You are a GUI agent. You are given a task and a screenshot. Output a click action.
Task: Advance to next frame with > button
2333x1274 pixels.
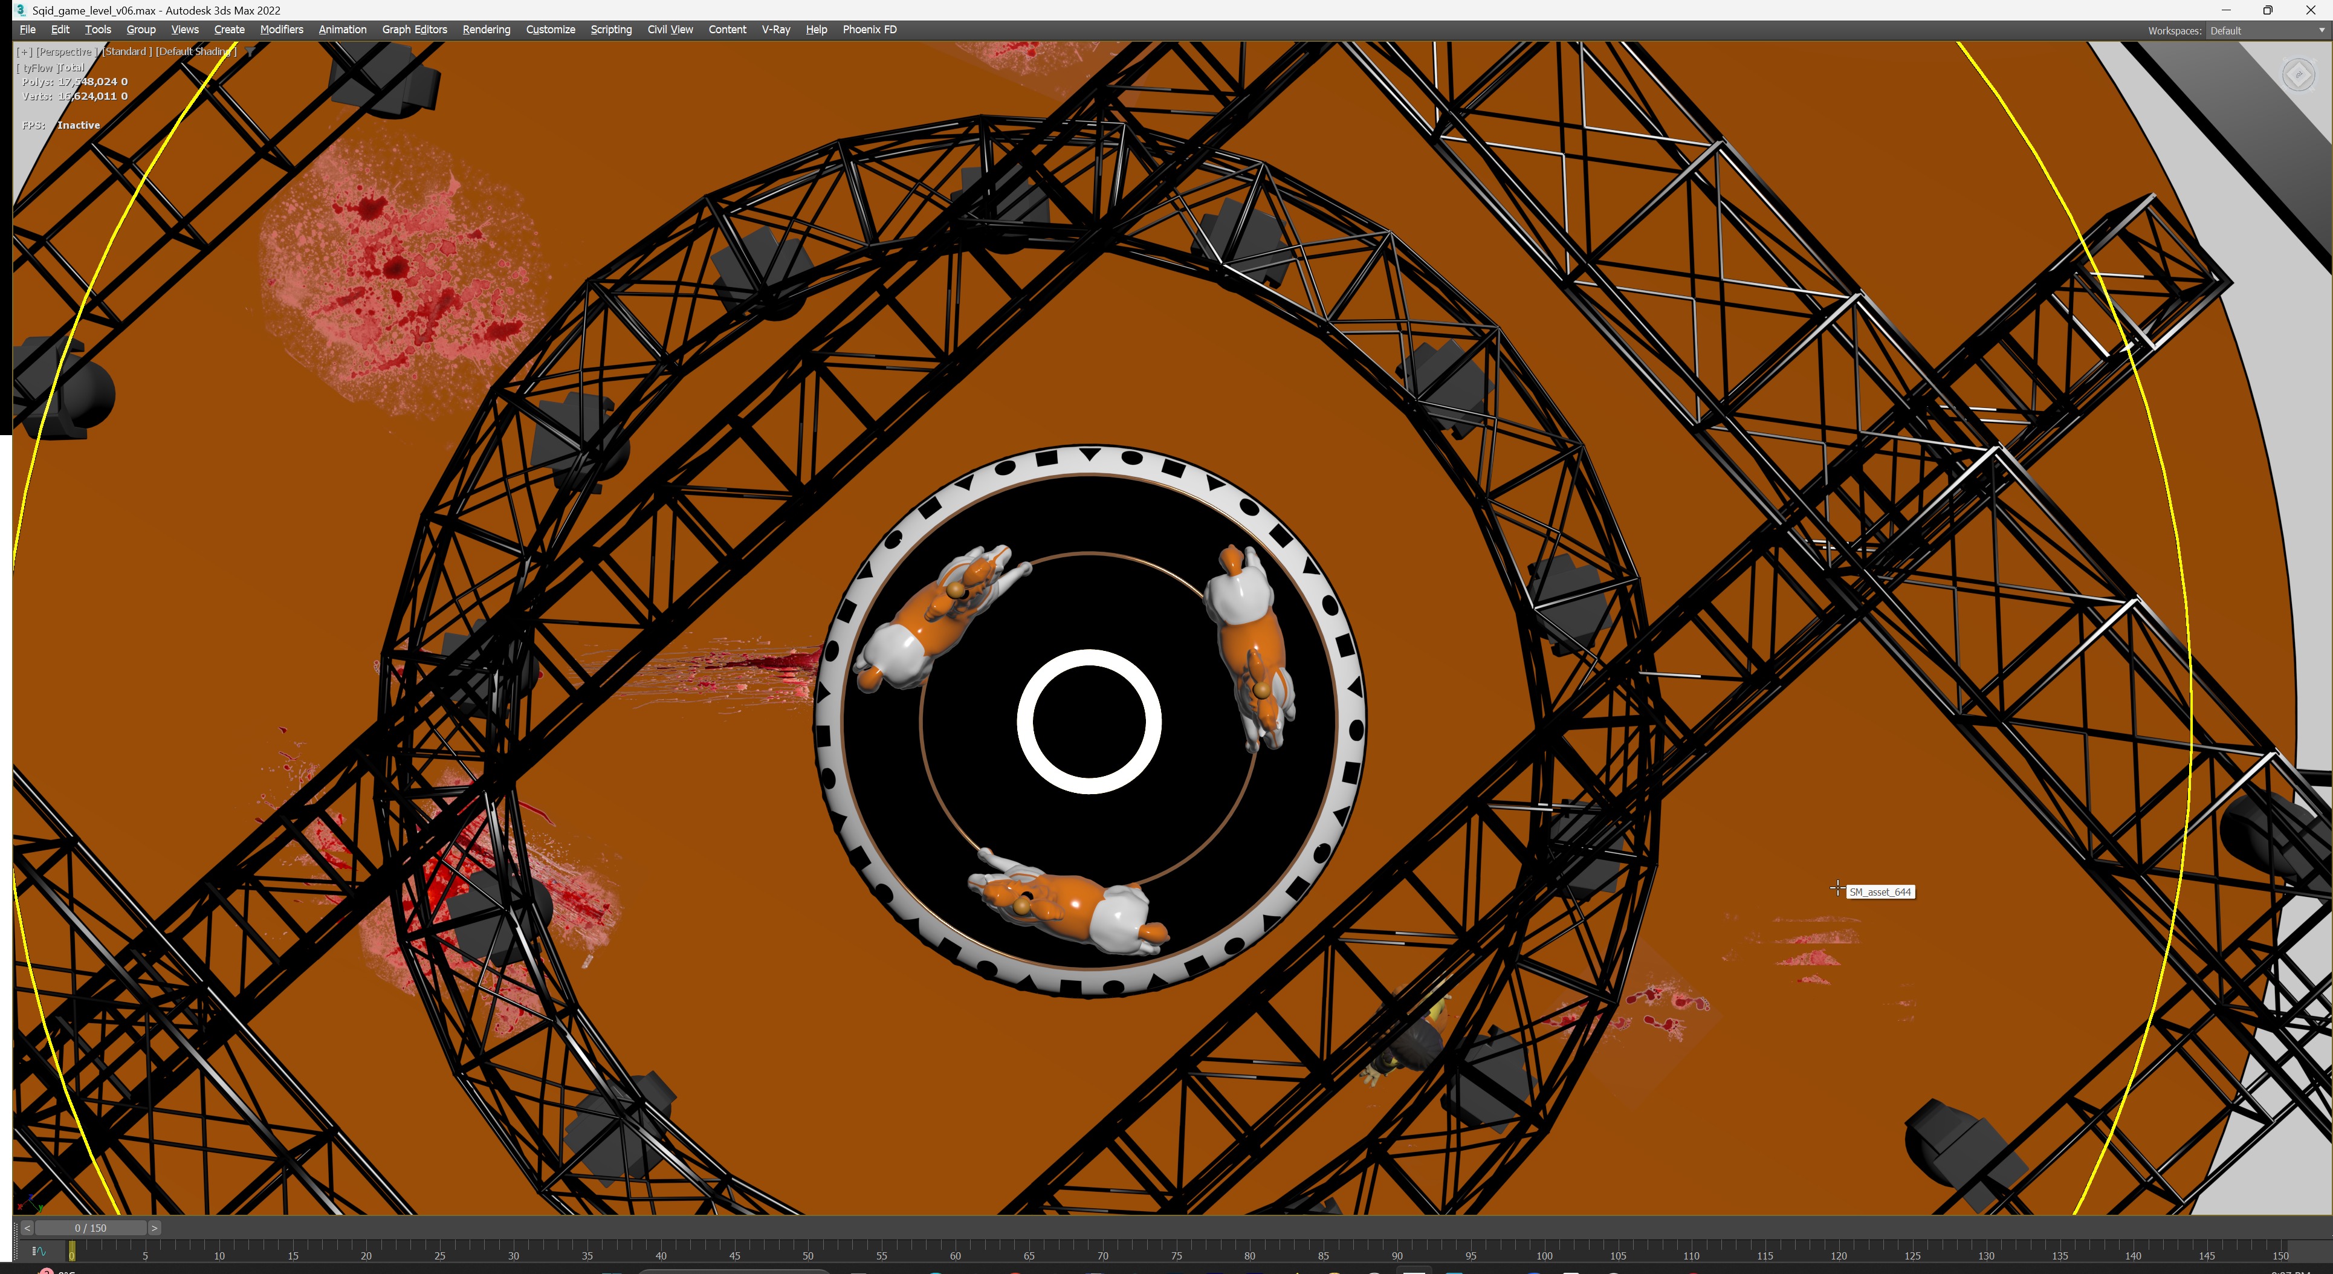pyautogui.click(x=155, y=1228)
